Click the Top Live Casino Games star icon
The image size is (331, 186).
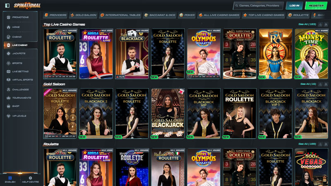(245, 15)
